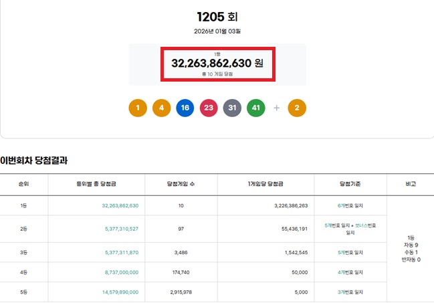This screenshot has width=434, height=303.
Task: Click the yellow number 4 ball
Action: (x=162, y=107)
